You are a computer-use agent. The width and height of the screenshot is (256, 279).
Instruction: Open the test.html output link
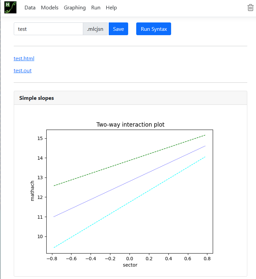pos(24,59)
